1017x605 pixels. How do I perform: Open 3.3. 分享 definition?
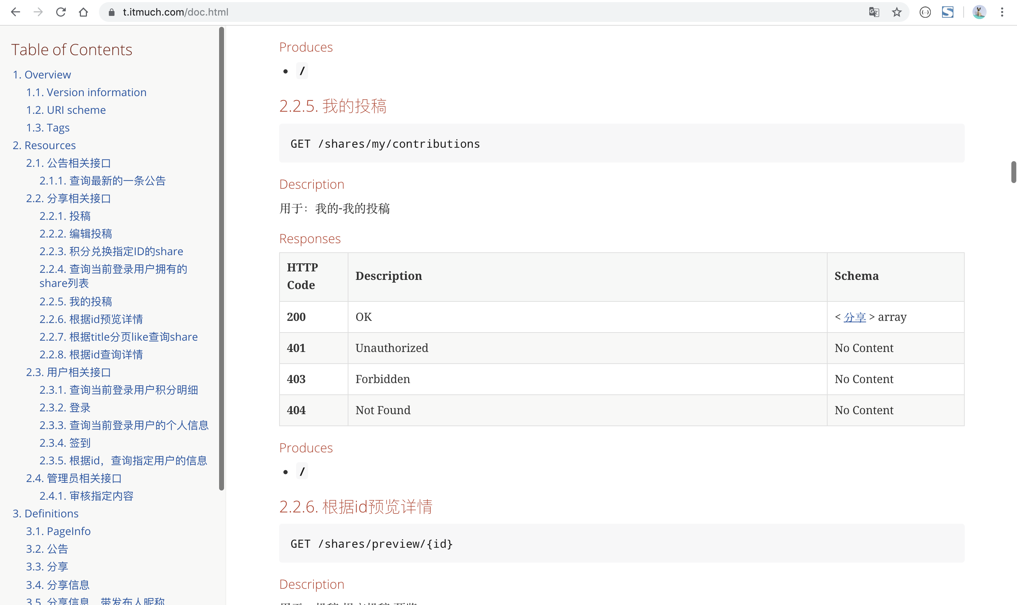(x=47, y=566)
